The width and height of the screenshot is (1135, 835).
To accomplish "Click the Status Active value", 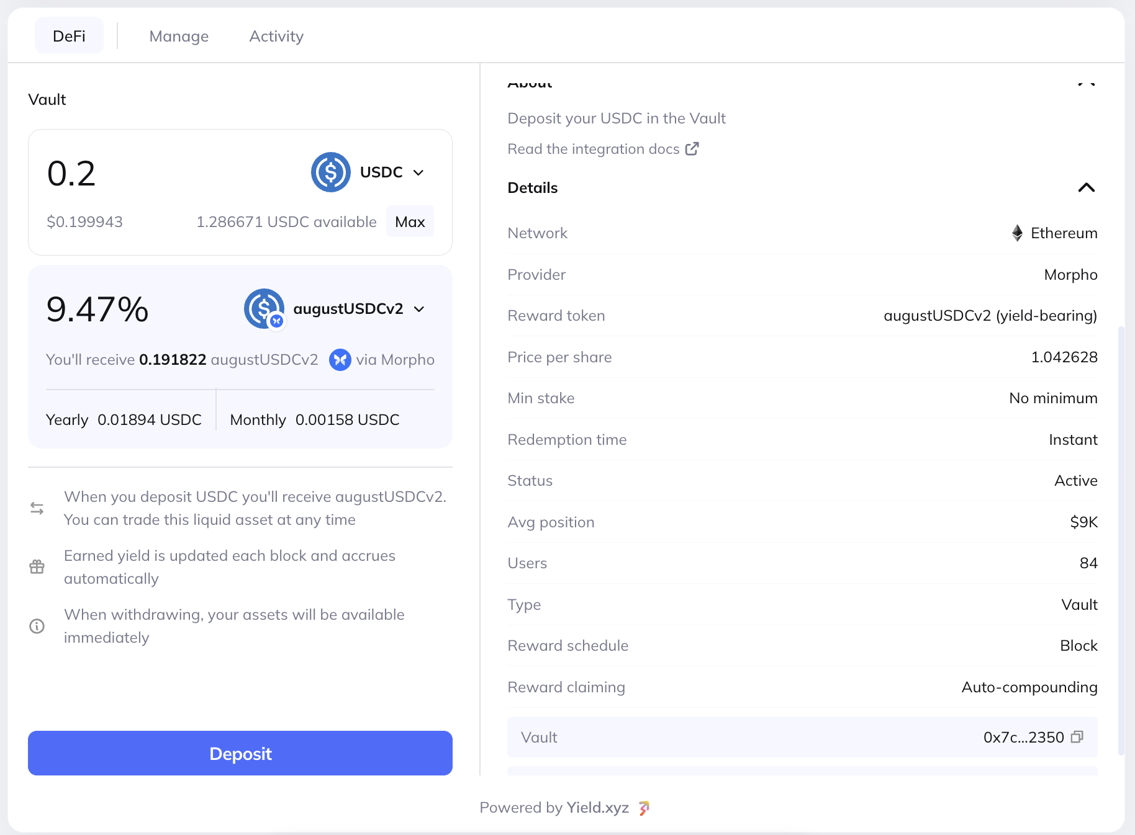I will point(1076,481).
